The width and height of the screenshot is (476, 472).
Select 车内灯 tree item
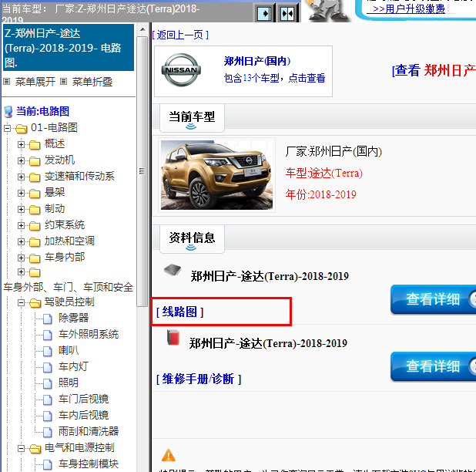click(x=73, y=366)
